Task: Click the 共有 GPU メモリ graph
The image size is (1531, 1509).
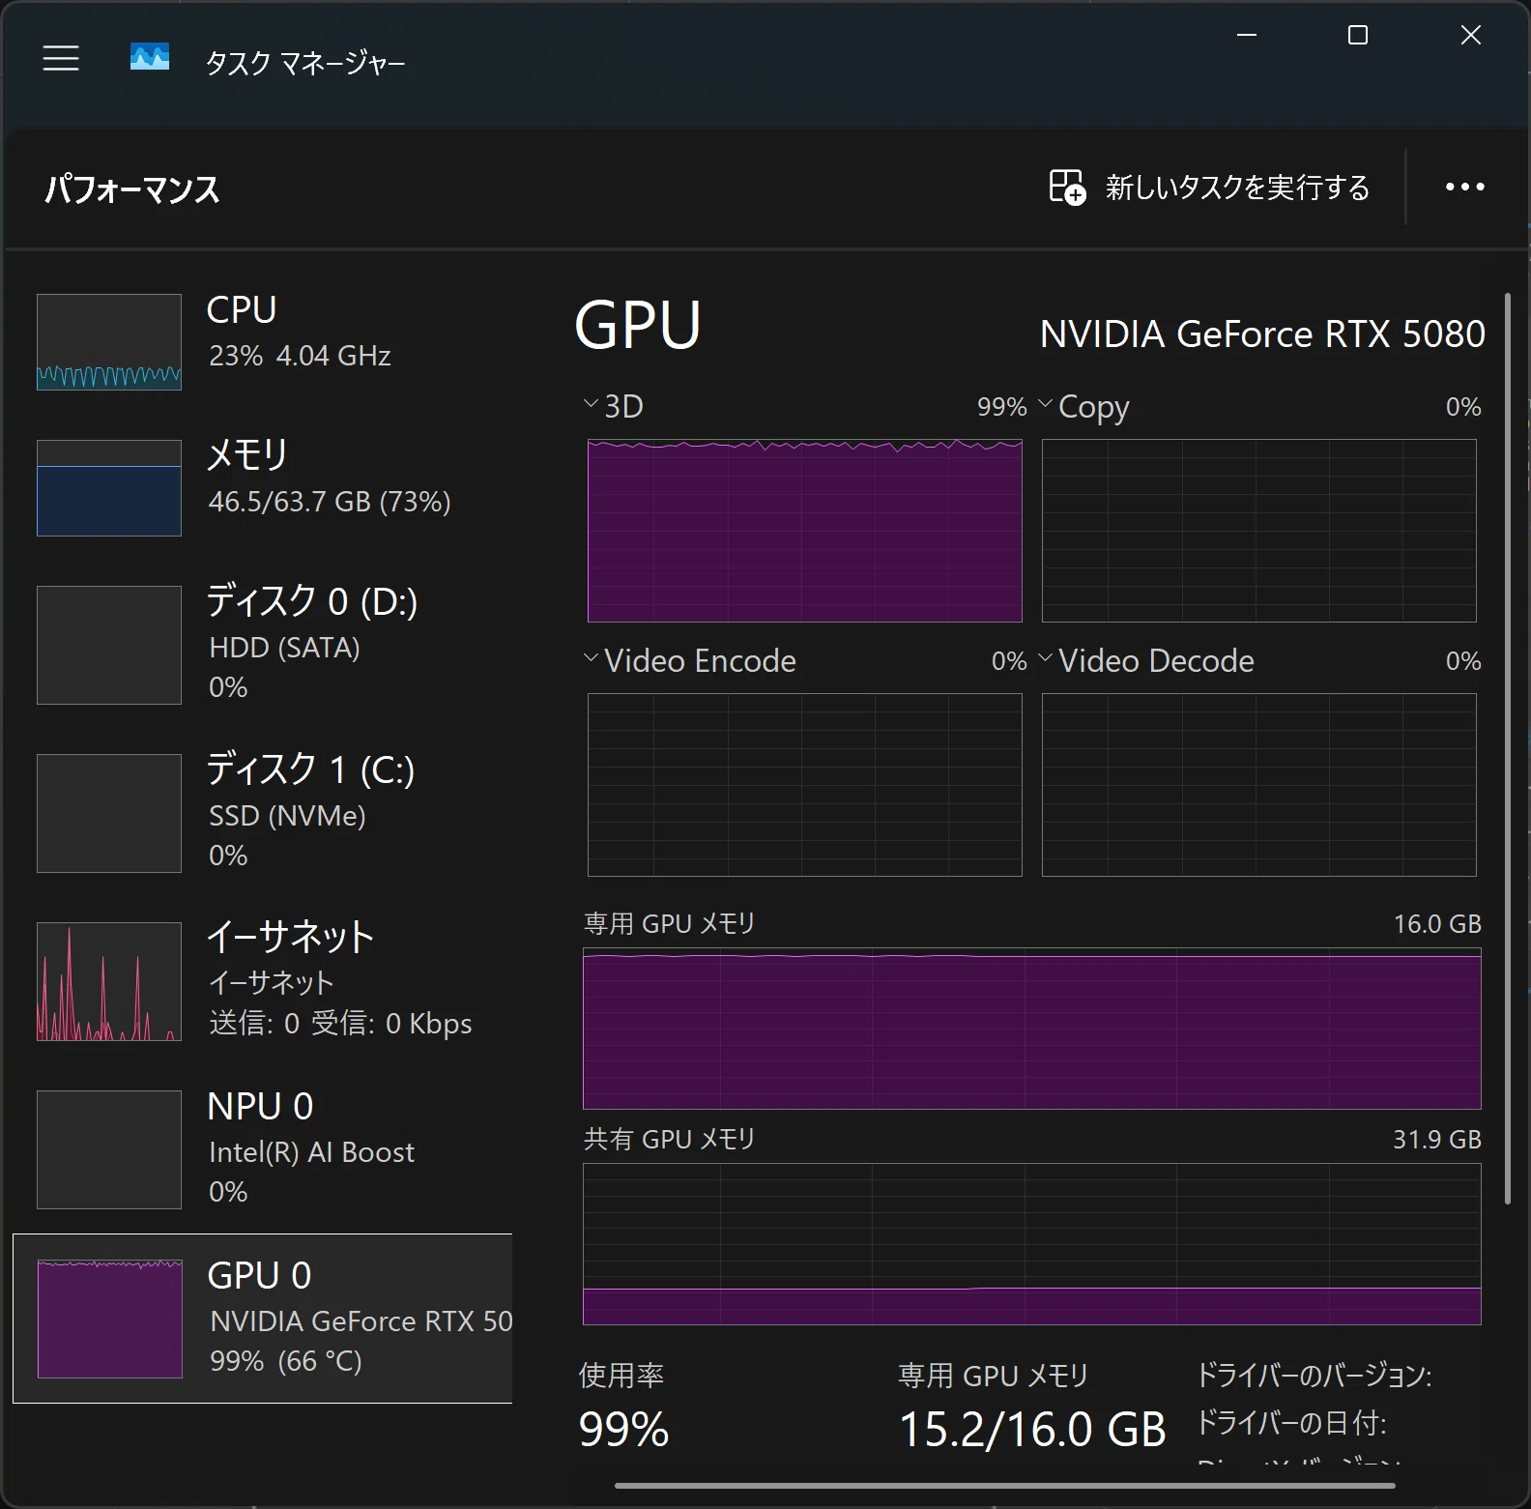Action: tap(1032, 1244)
